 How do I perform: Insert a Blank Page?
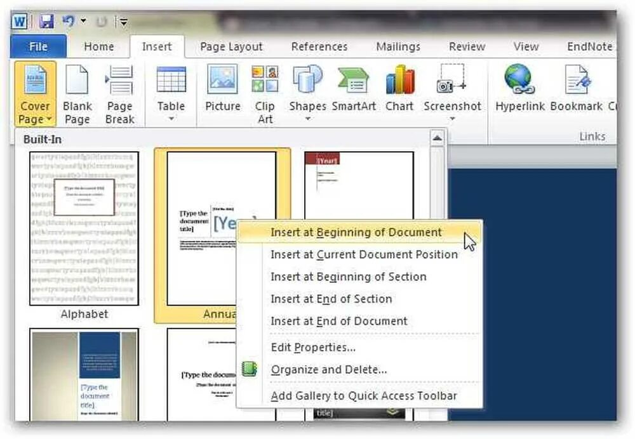coord(77,95)
